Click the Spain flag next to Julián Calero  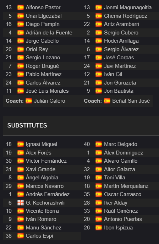[x=29, y=101]
